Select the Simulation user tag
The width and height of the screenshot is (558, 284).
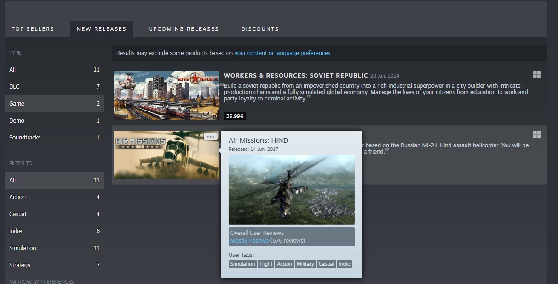[242, 264]
